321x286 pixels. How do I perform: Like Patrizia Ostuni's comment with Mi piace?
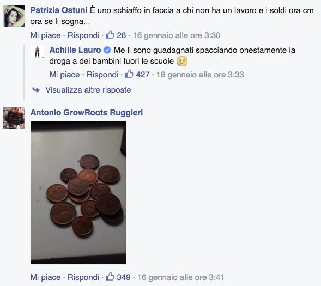pos(45,35)
